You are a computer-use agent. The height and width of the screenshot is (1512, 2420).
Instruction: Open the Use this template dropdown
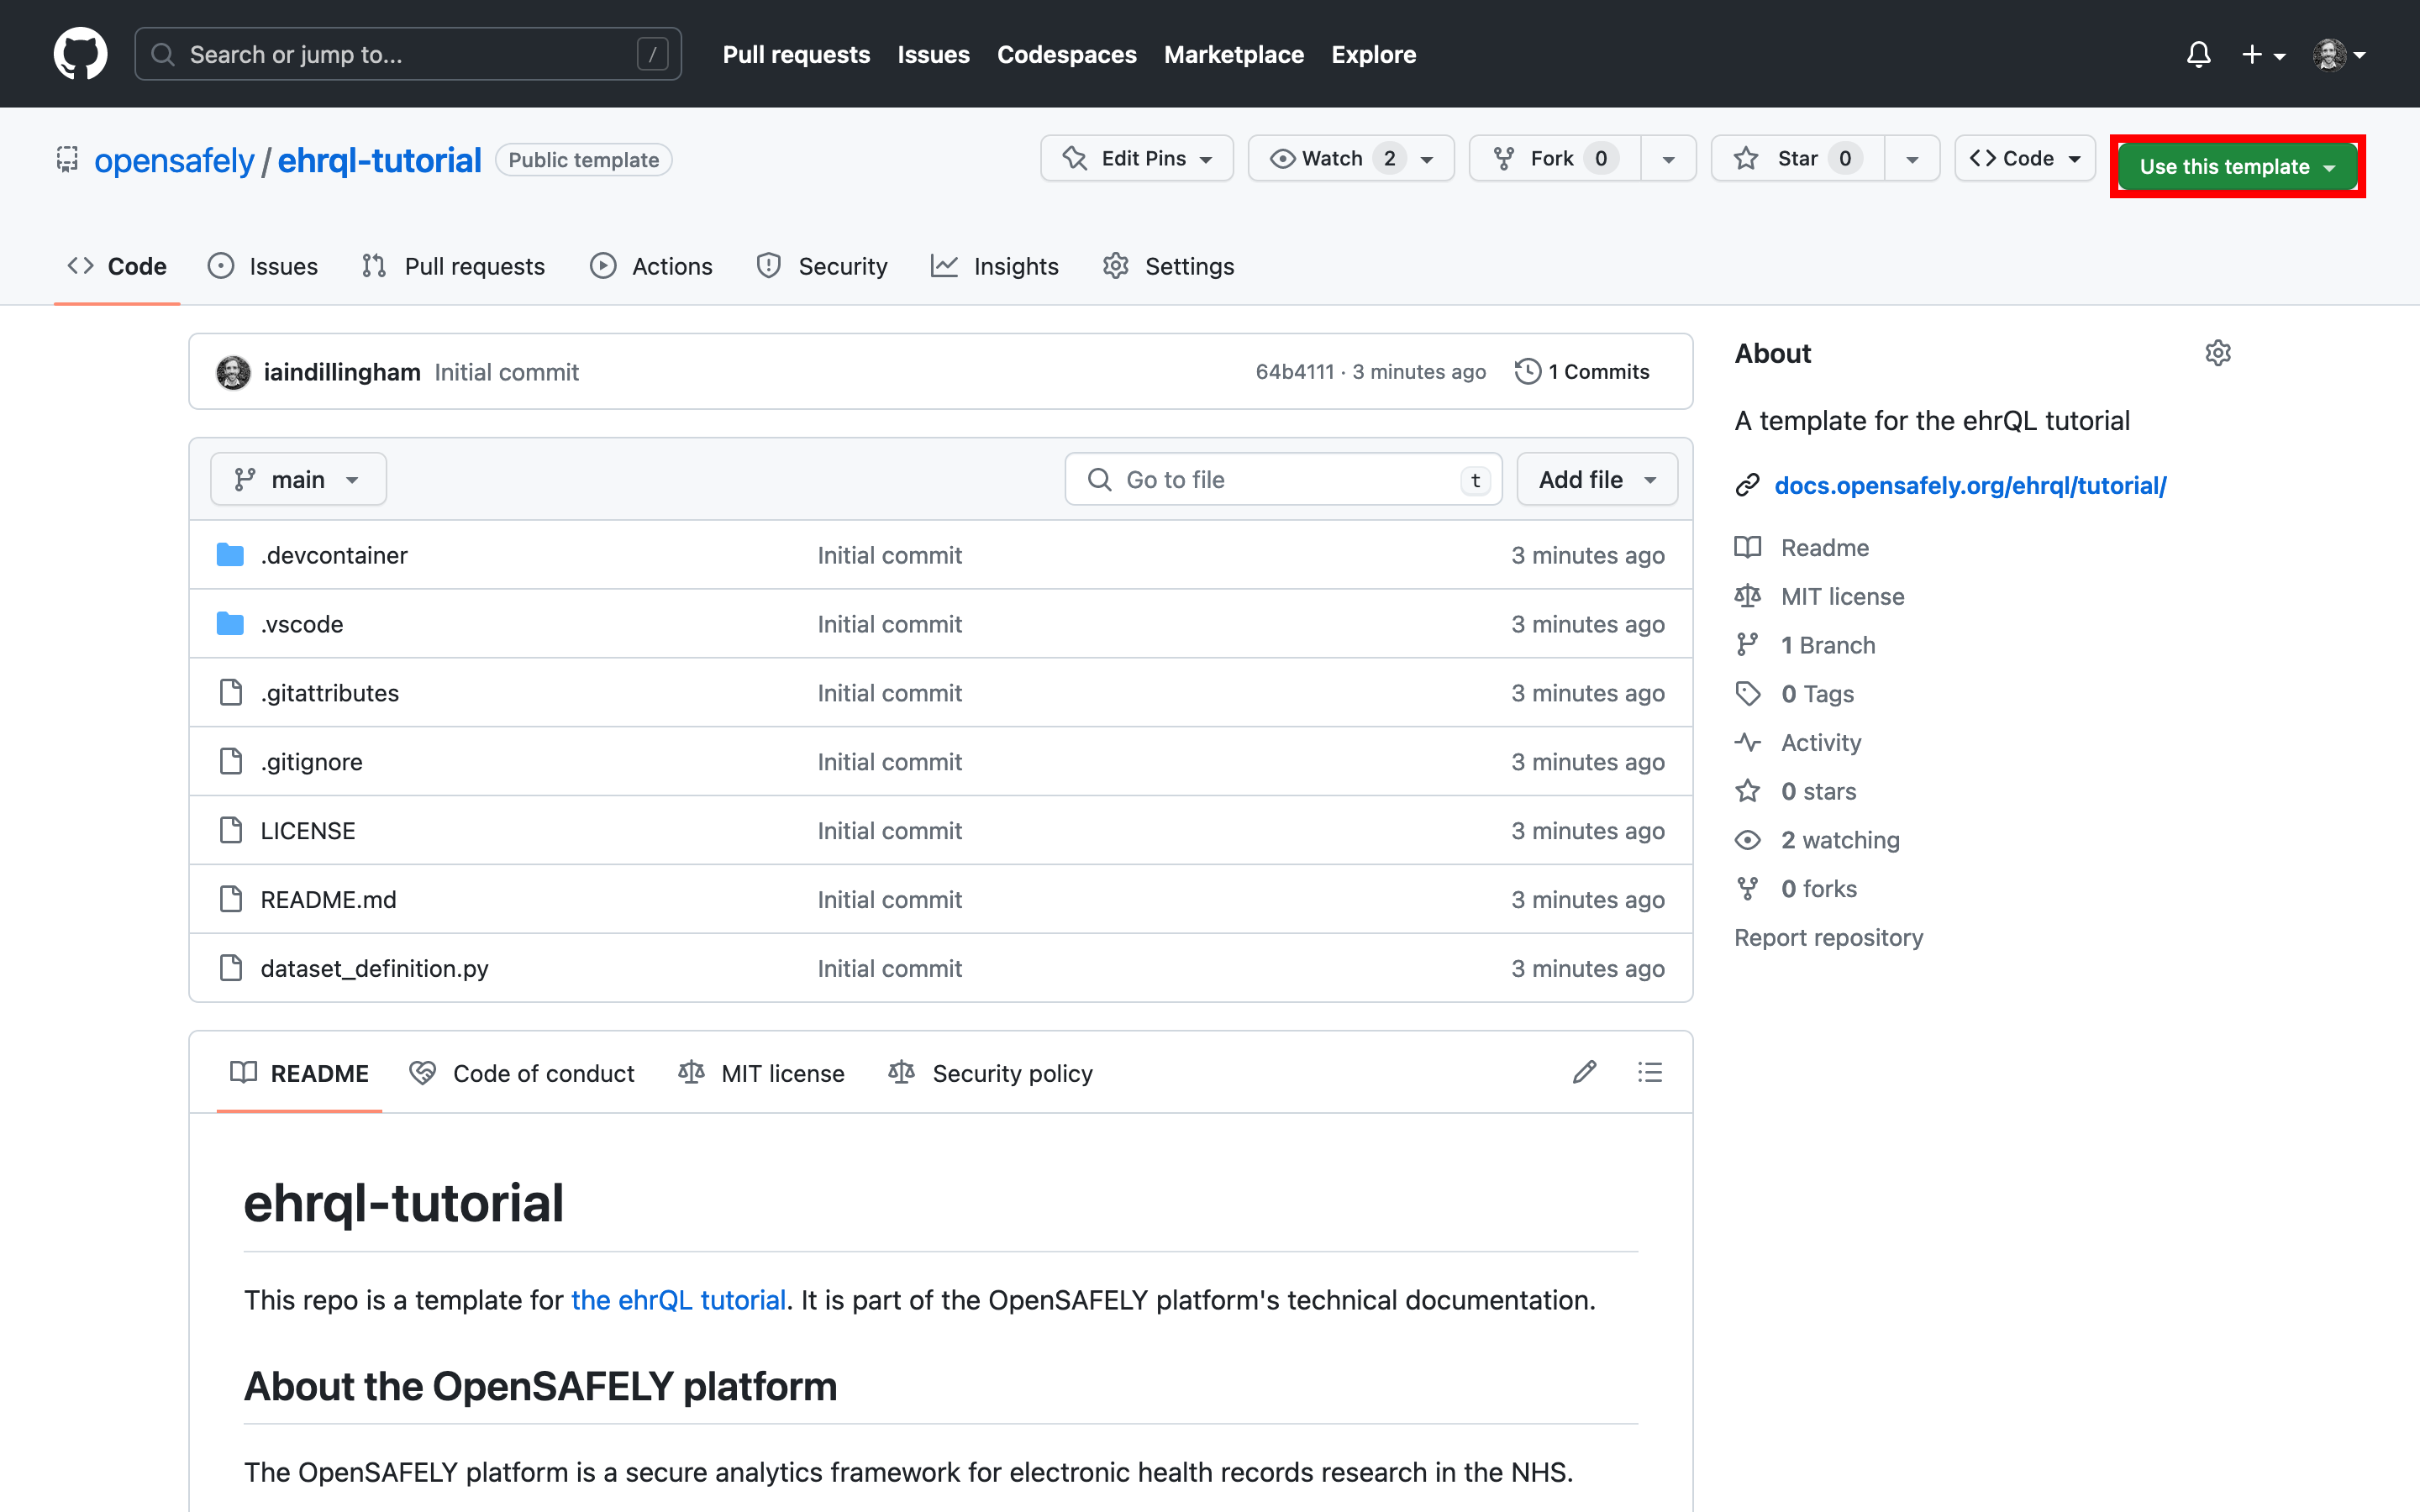(2237, 166)
